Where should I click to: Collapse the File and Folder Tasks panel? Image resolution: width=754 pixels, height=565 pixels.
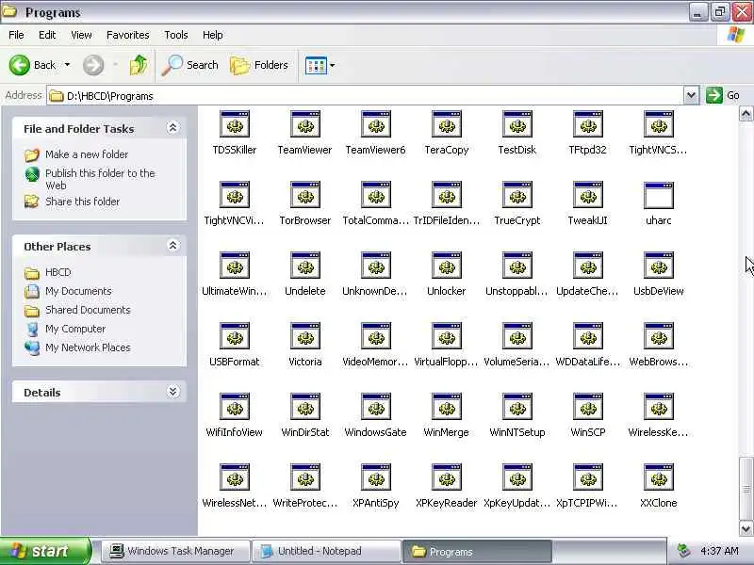point(172,128)
